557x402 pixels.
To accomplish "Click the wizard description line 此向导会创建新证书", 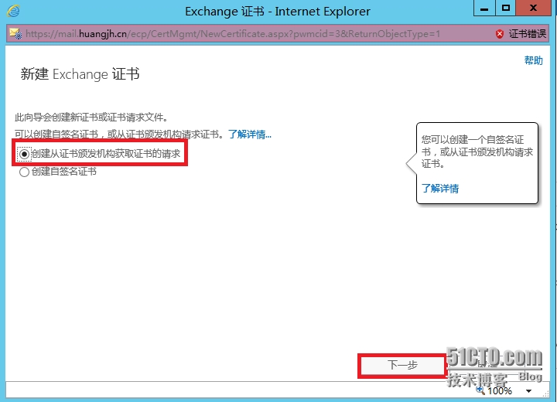I will (91, 118).
